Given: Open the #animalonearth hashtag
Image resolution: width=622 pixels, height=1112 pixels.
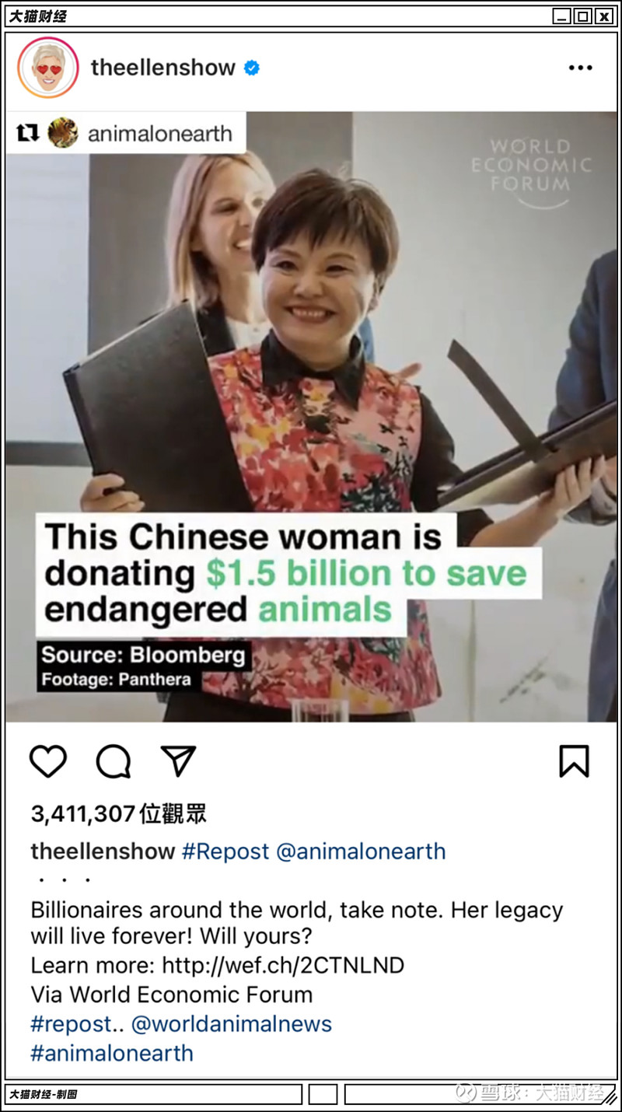Looking at the screenshot, I should point(112,1053).
